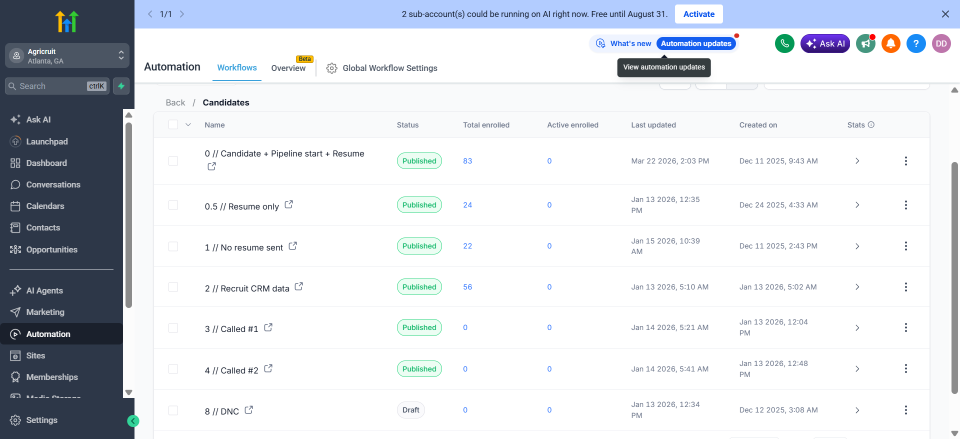Expand stats for 0 // Candidate row
Screen dimensions: 960x439
point(857,161)
